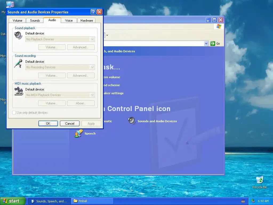The height and width of the screenshot is (205, 273).
Task: Open the Start menu
Action: [13, 201]
